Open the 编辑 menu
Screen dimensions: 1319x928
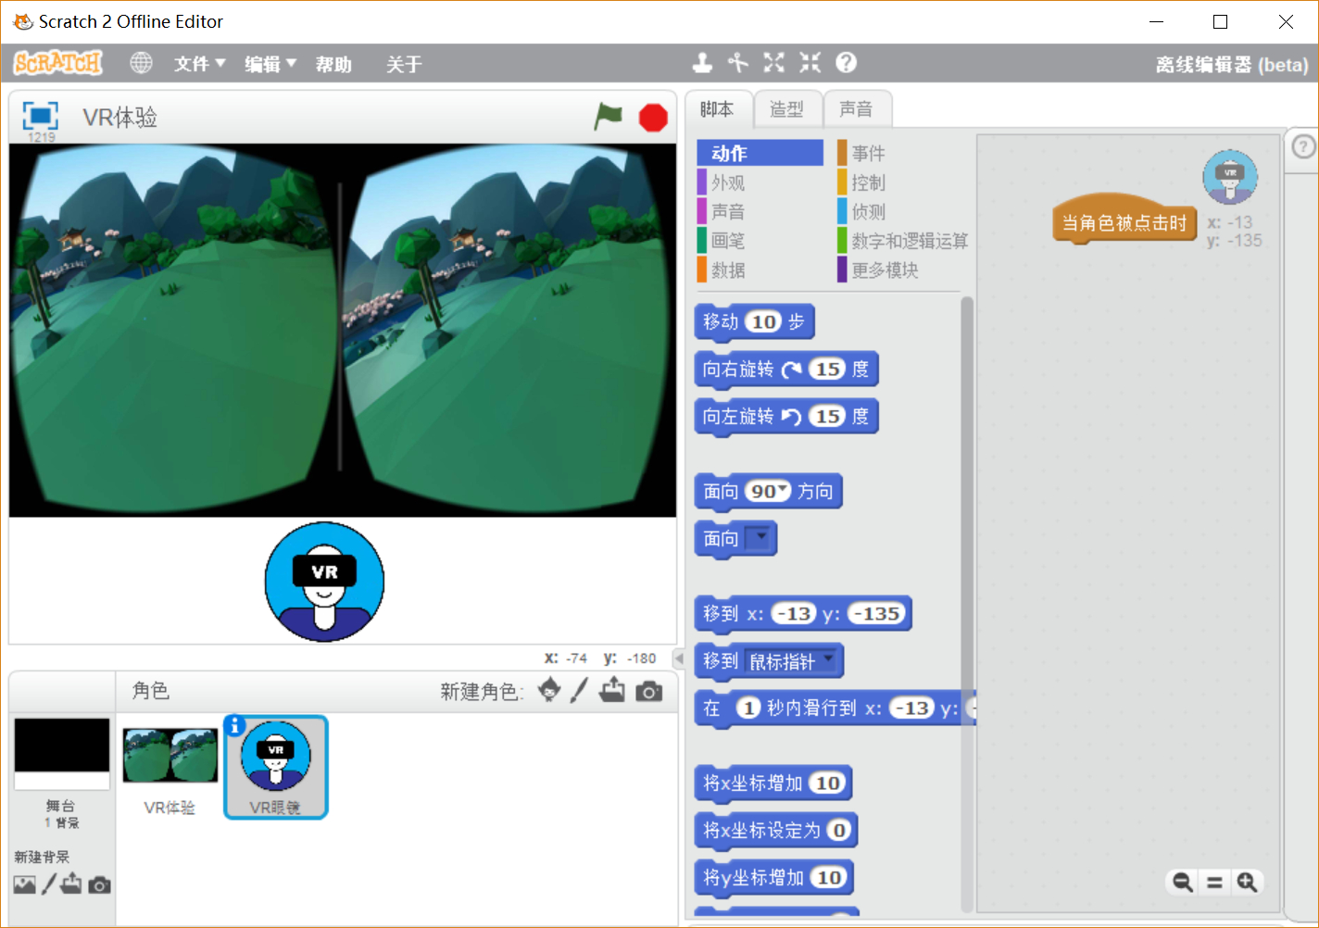tap(270, 64)
